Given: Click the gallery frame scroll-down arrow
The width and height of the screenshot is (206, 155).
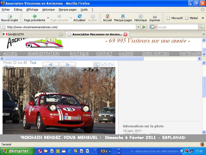Looking at the screenshot, I should pos(204,132).
